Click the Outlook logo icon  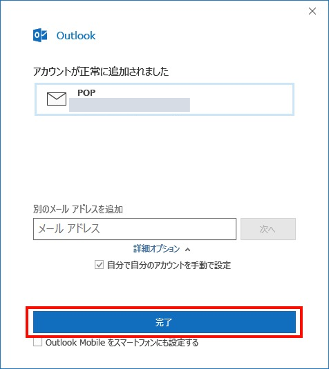[40, 35]
